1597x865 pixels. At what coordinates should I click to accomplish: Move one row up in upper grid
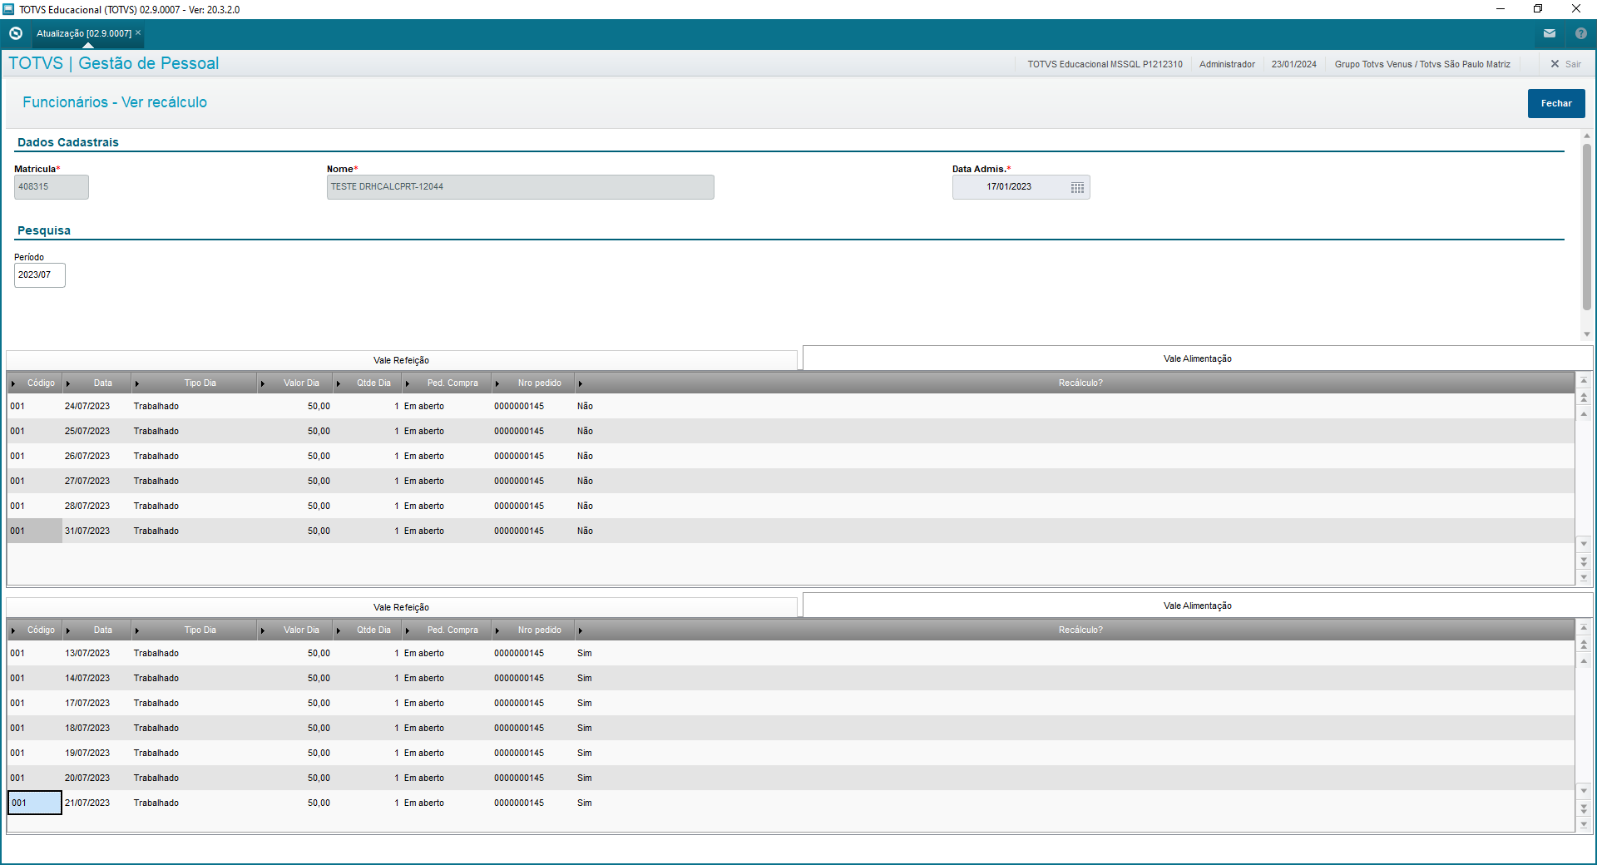(1584, 413)
